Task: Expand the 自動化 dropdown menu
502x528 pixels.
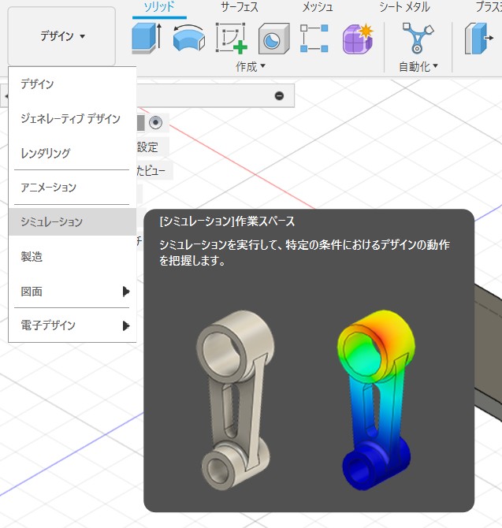Action: (418, 67)
